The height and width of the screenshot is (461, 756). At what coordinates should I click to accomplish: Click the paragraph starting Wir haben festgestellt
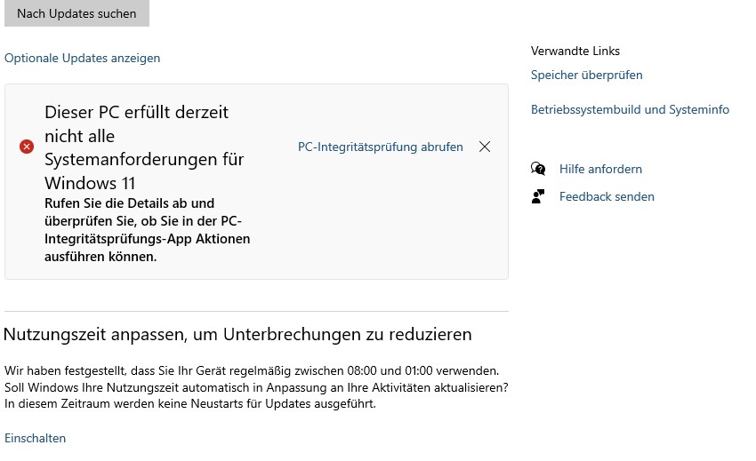(256, 386)
